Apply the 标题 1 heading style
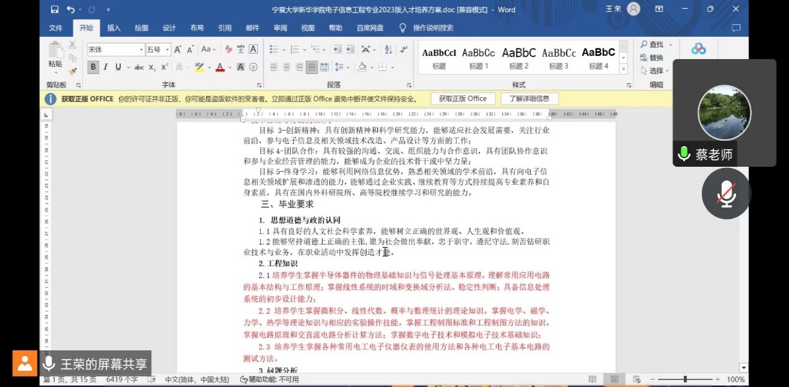Image resolution: width=789 pixels, height=387 pixels. point(478,57)
